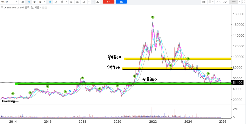Click the symbol search field showing 108320
The height and width of the screenshot is (124, 246).
pos(7,2)
